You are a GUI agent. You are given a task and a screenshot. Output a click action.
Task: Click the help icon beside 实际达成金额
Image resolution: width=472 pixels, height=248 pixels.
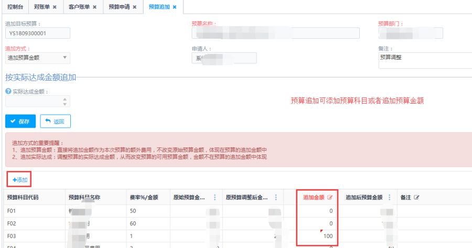coord(8,92)
